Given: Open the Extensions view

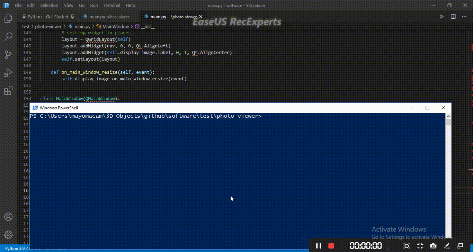Looking at the screenshot, I should pyautogui.click(x=8, y=91).
